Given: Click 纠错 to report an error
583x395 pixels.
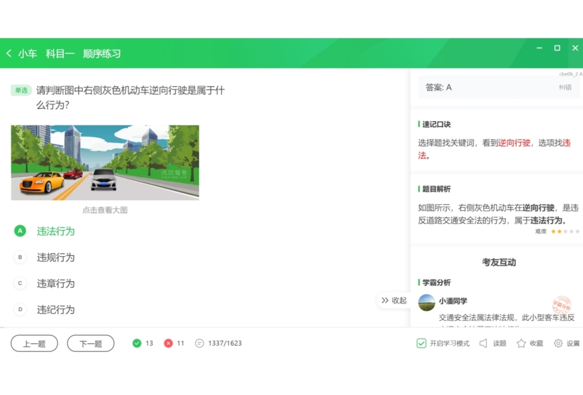Looking at the screenshot, I should (565, 87).
